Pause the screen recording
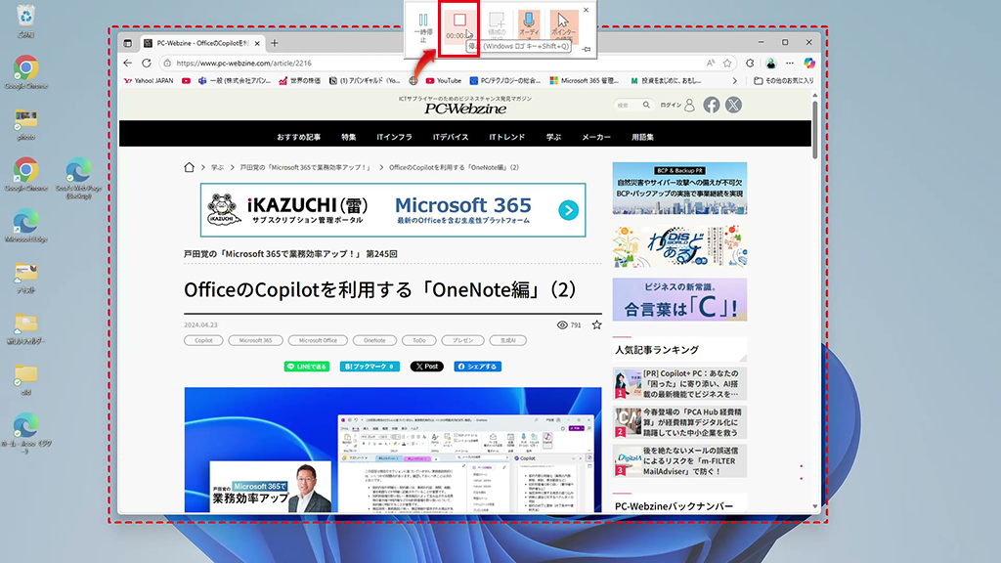The image size is (1001, 563). pos(423,27)
